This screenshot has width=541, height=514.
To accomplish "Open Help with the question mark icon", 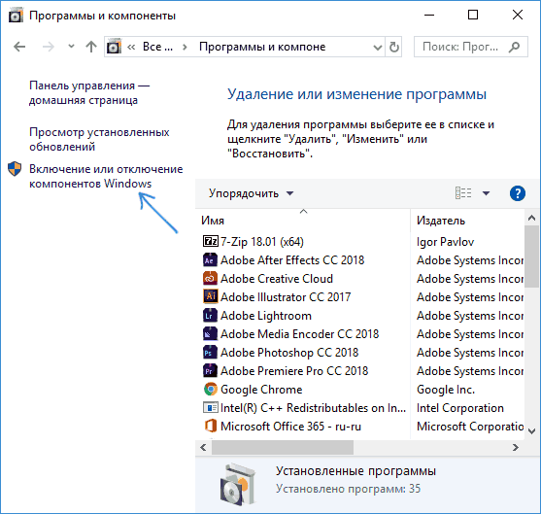I will pyautogui.click(x=518, y=193).
